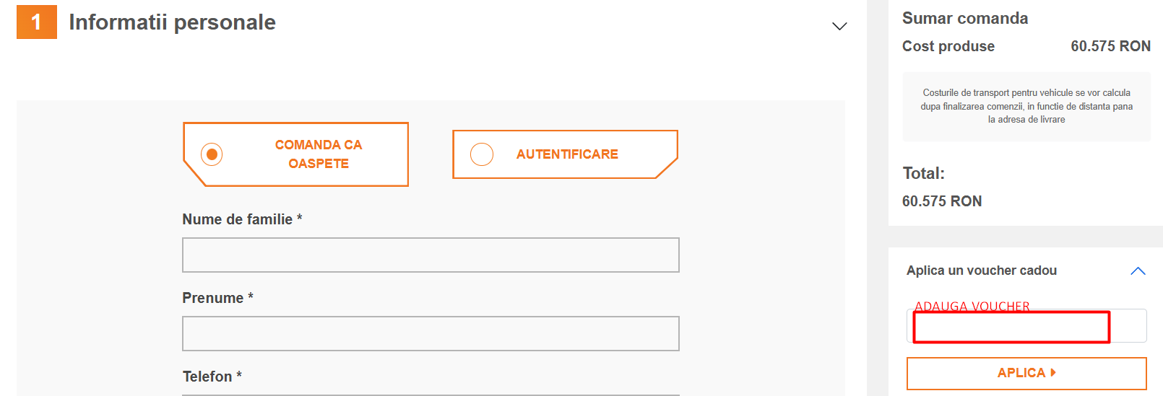Click the Informatii personale heading
This screenshot has height=396, width=1163.
[x=172, y=22]
